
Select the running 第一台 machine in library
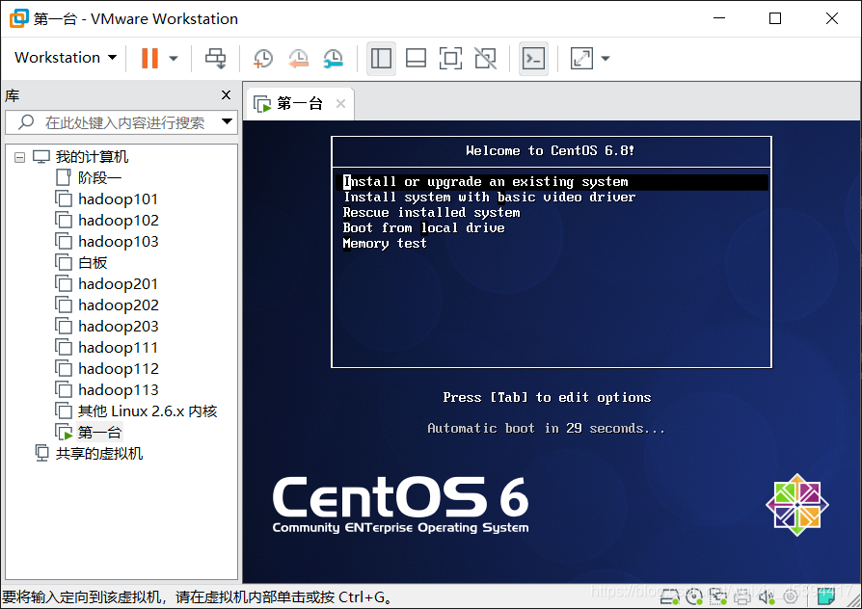(99, 433)
